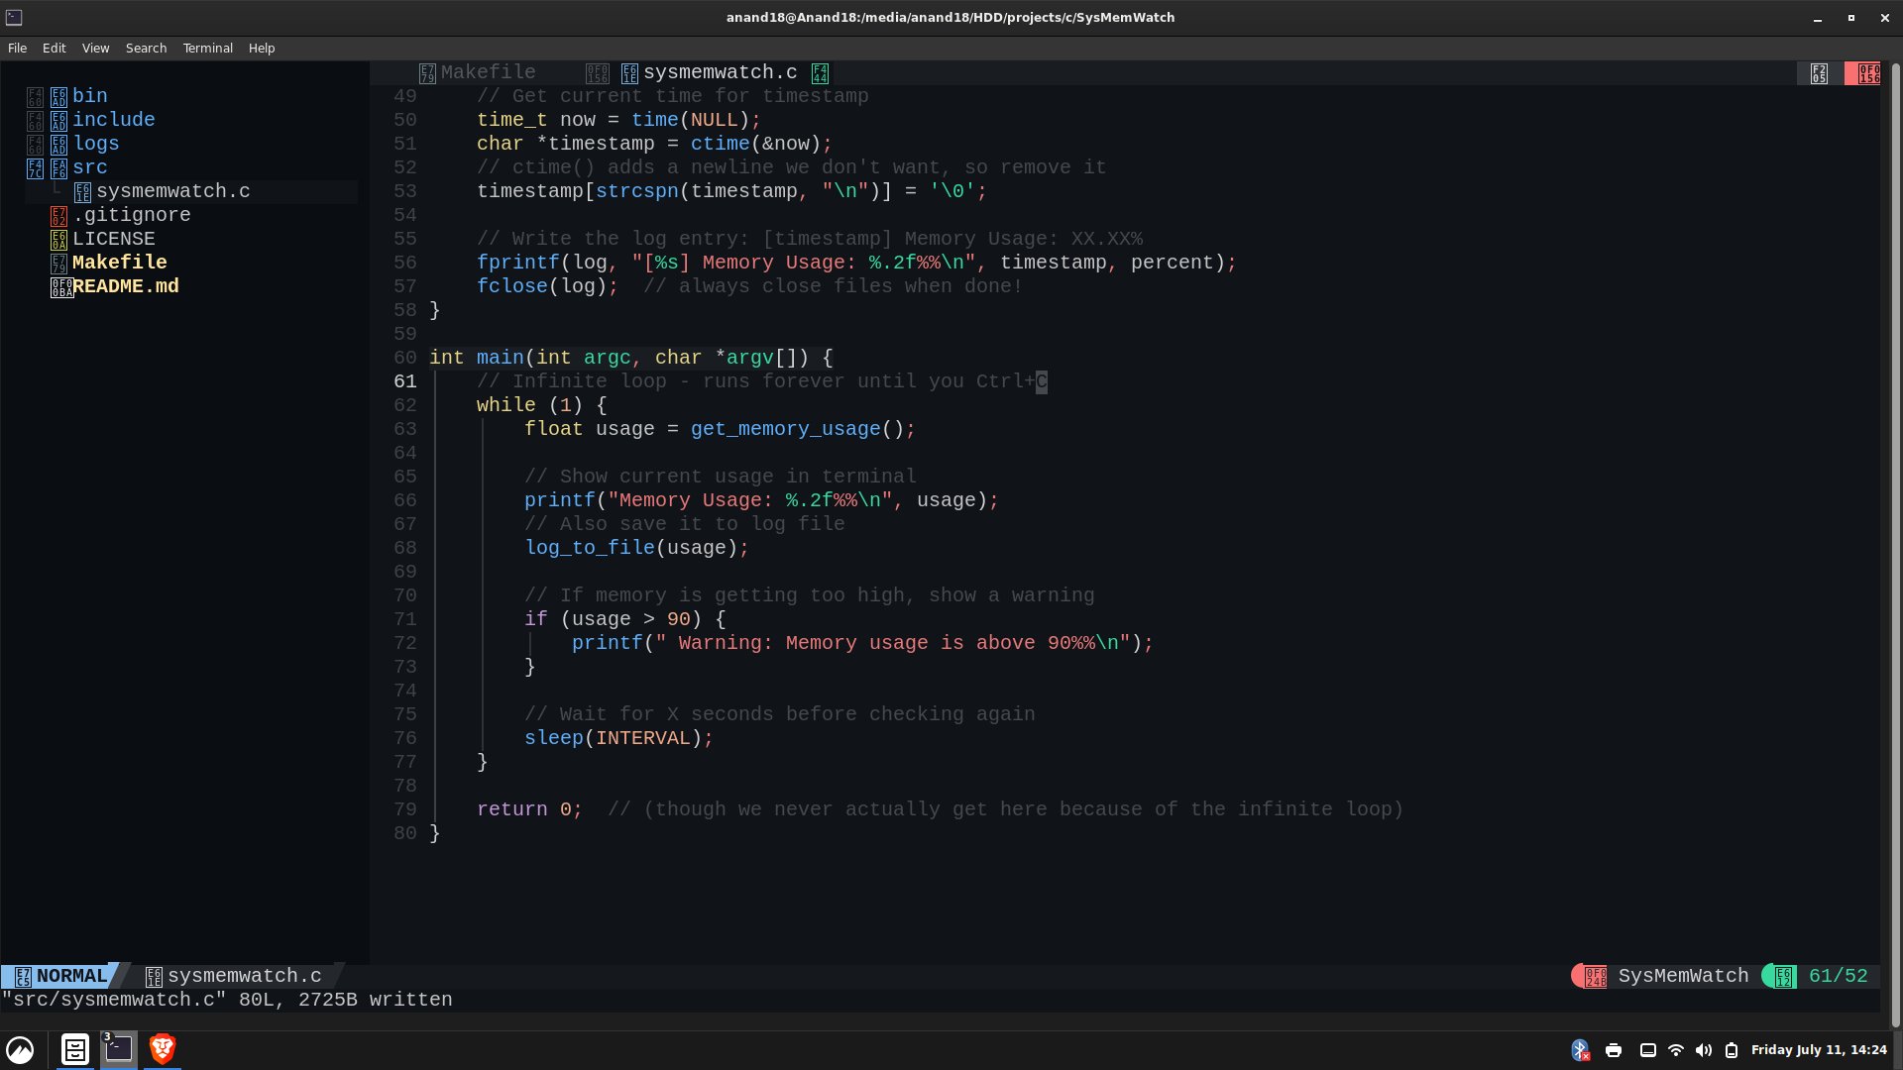Open the Wi-Fi network tray icon
Viewport: 1903px width, 1070px height.
click(x=1676, y=1050)
